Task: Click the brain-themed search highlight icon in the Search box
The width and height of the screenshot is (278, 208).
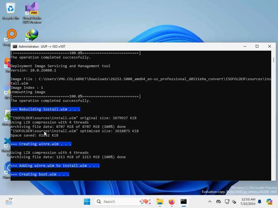Action: point(146,201)
